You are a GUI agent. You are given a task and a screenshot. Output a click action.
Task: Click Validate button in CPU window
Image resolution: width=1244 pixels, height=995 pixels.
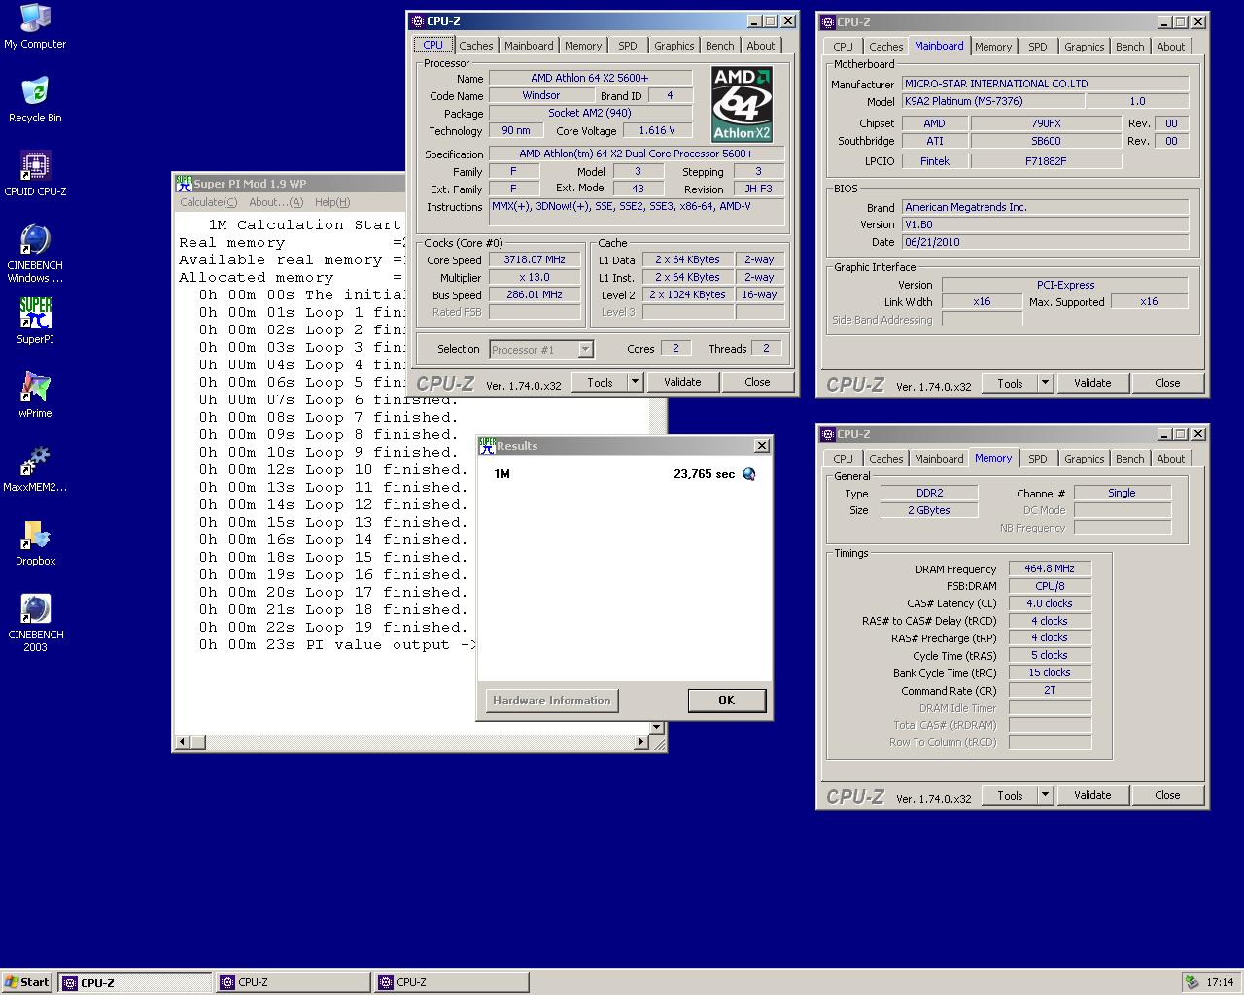(x=682, y=382)
